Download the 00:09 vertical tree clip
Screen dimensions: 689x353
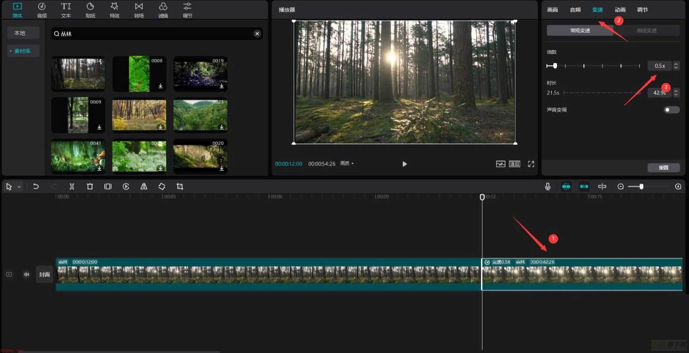point(99,127)
